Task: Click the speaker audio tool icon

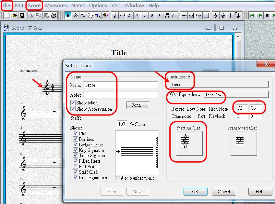Action: 105,15
